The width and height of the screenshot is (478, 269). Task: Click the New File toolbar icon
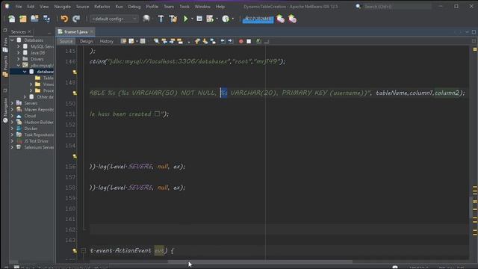point(12,19)
